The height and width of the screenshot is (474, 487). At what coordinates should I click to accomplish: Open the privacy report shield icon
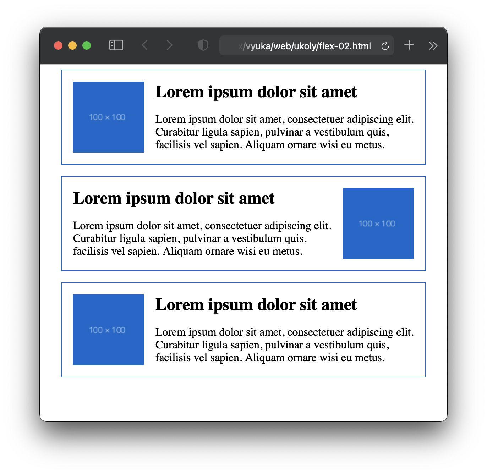(x=203, y=45)
